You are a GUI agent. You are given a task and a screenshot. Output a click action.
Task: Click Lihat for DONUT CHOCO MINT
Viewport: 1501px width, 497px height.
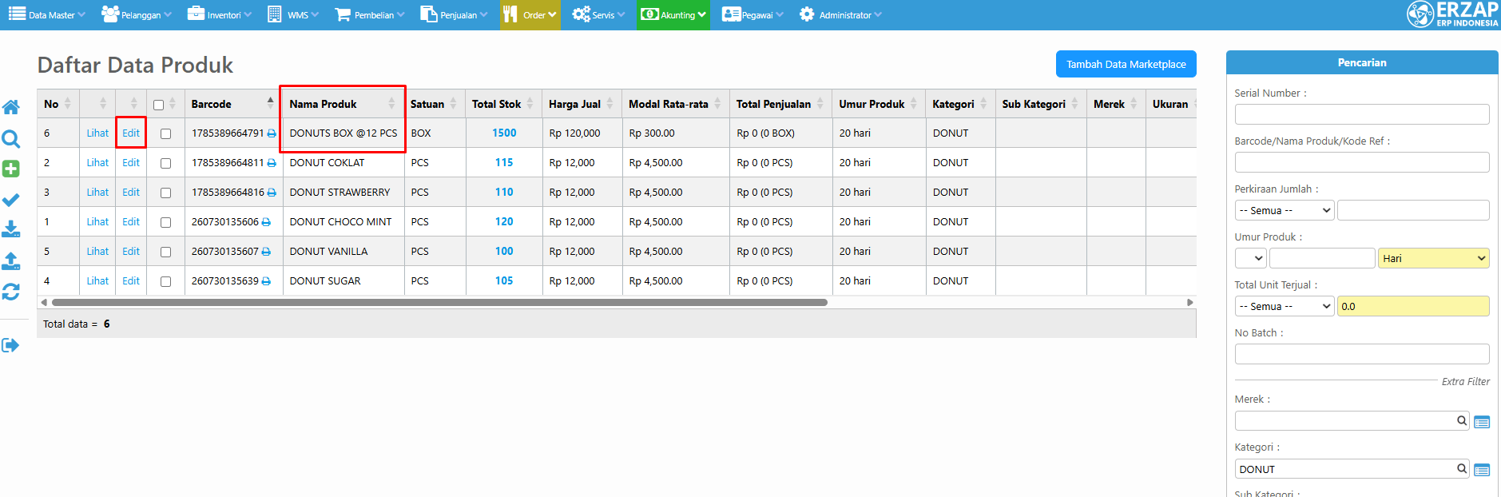click(x=97, y=222)
